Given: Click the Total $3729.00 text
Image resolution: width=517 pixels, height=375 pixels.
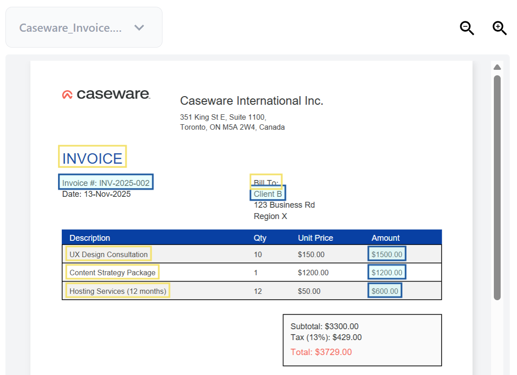Looking at the screenshot, I should point(321,352).
